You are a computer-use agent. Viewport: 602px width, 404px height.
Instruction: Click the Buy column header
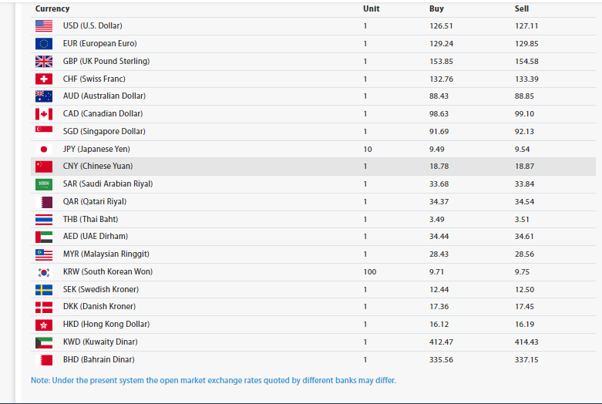pyautogui.click(x=436, y=9)
